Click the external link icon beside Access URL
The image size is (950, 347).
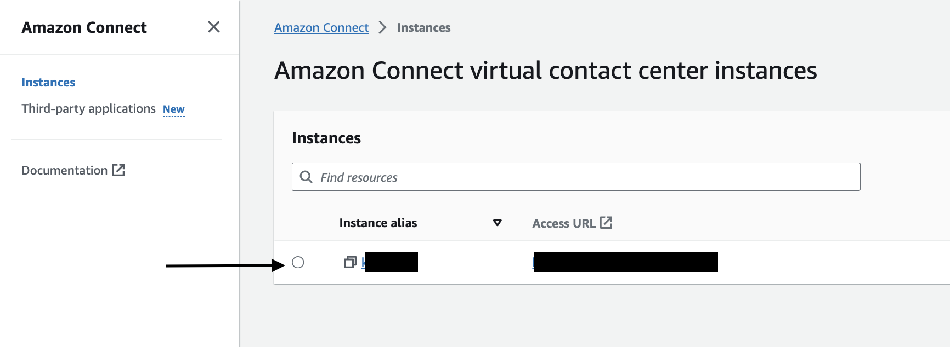[606, 223]
